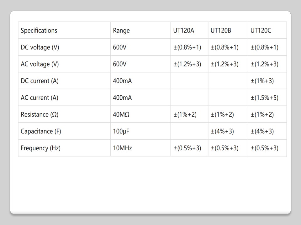Click the Specifications column header
This screenshot has height=225, width=301.
39,31
